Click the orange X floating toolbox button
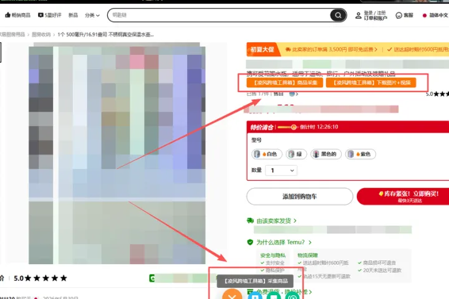 pos(232,295)
